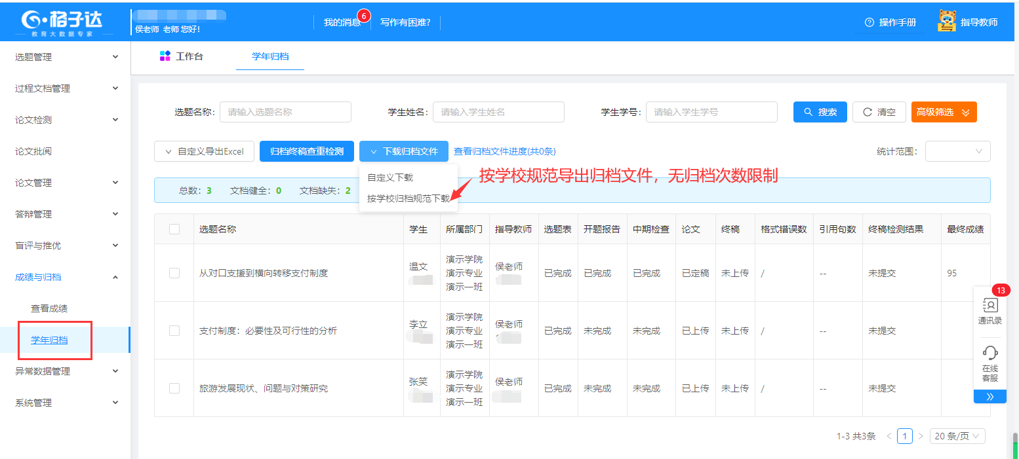This screenshot has width=1019, height=459.
Task: Click the 工作台 colorful grid icon
Action: tap(165, 56)
